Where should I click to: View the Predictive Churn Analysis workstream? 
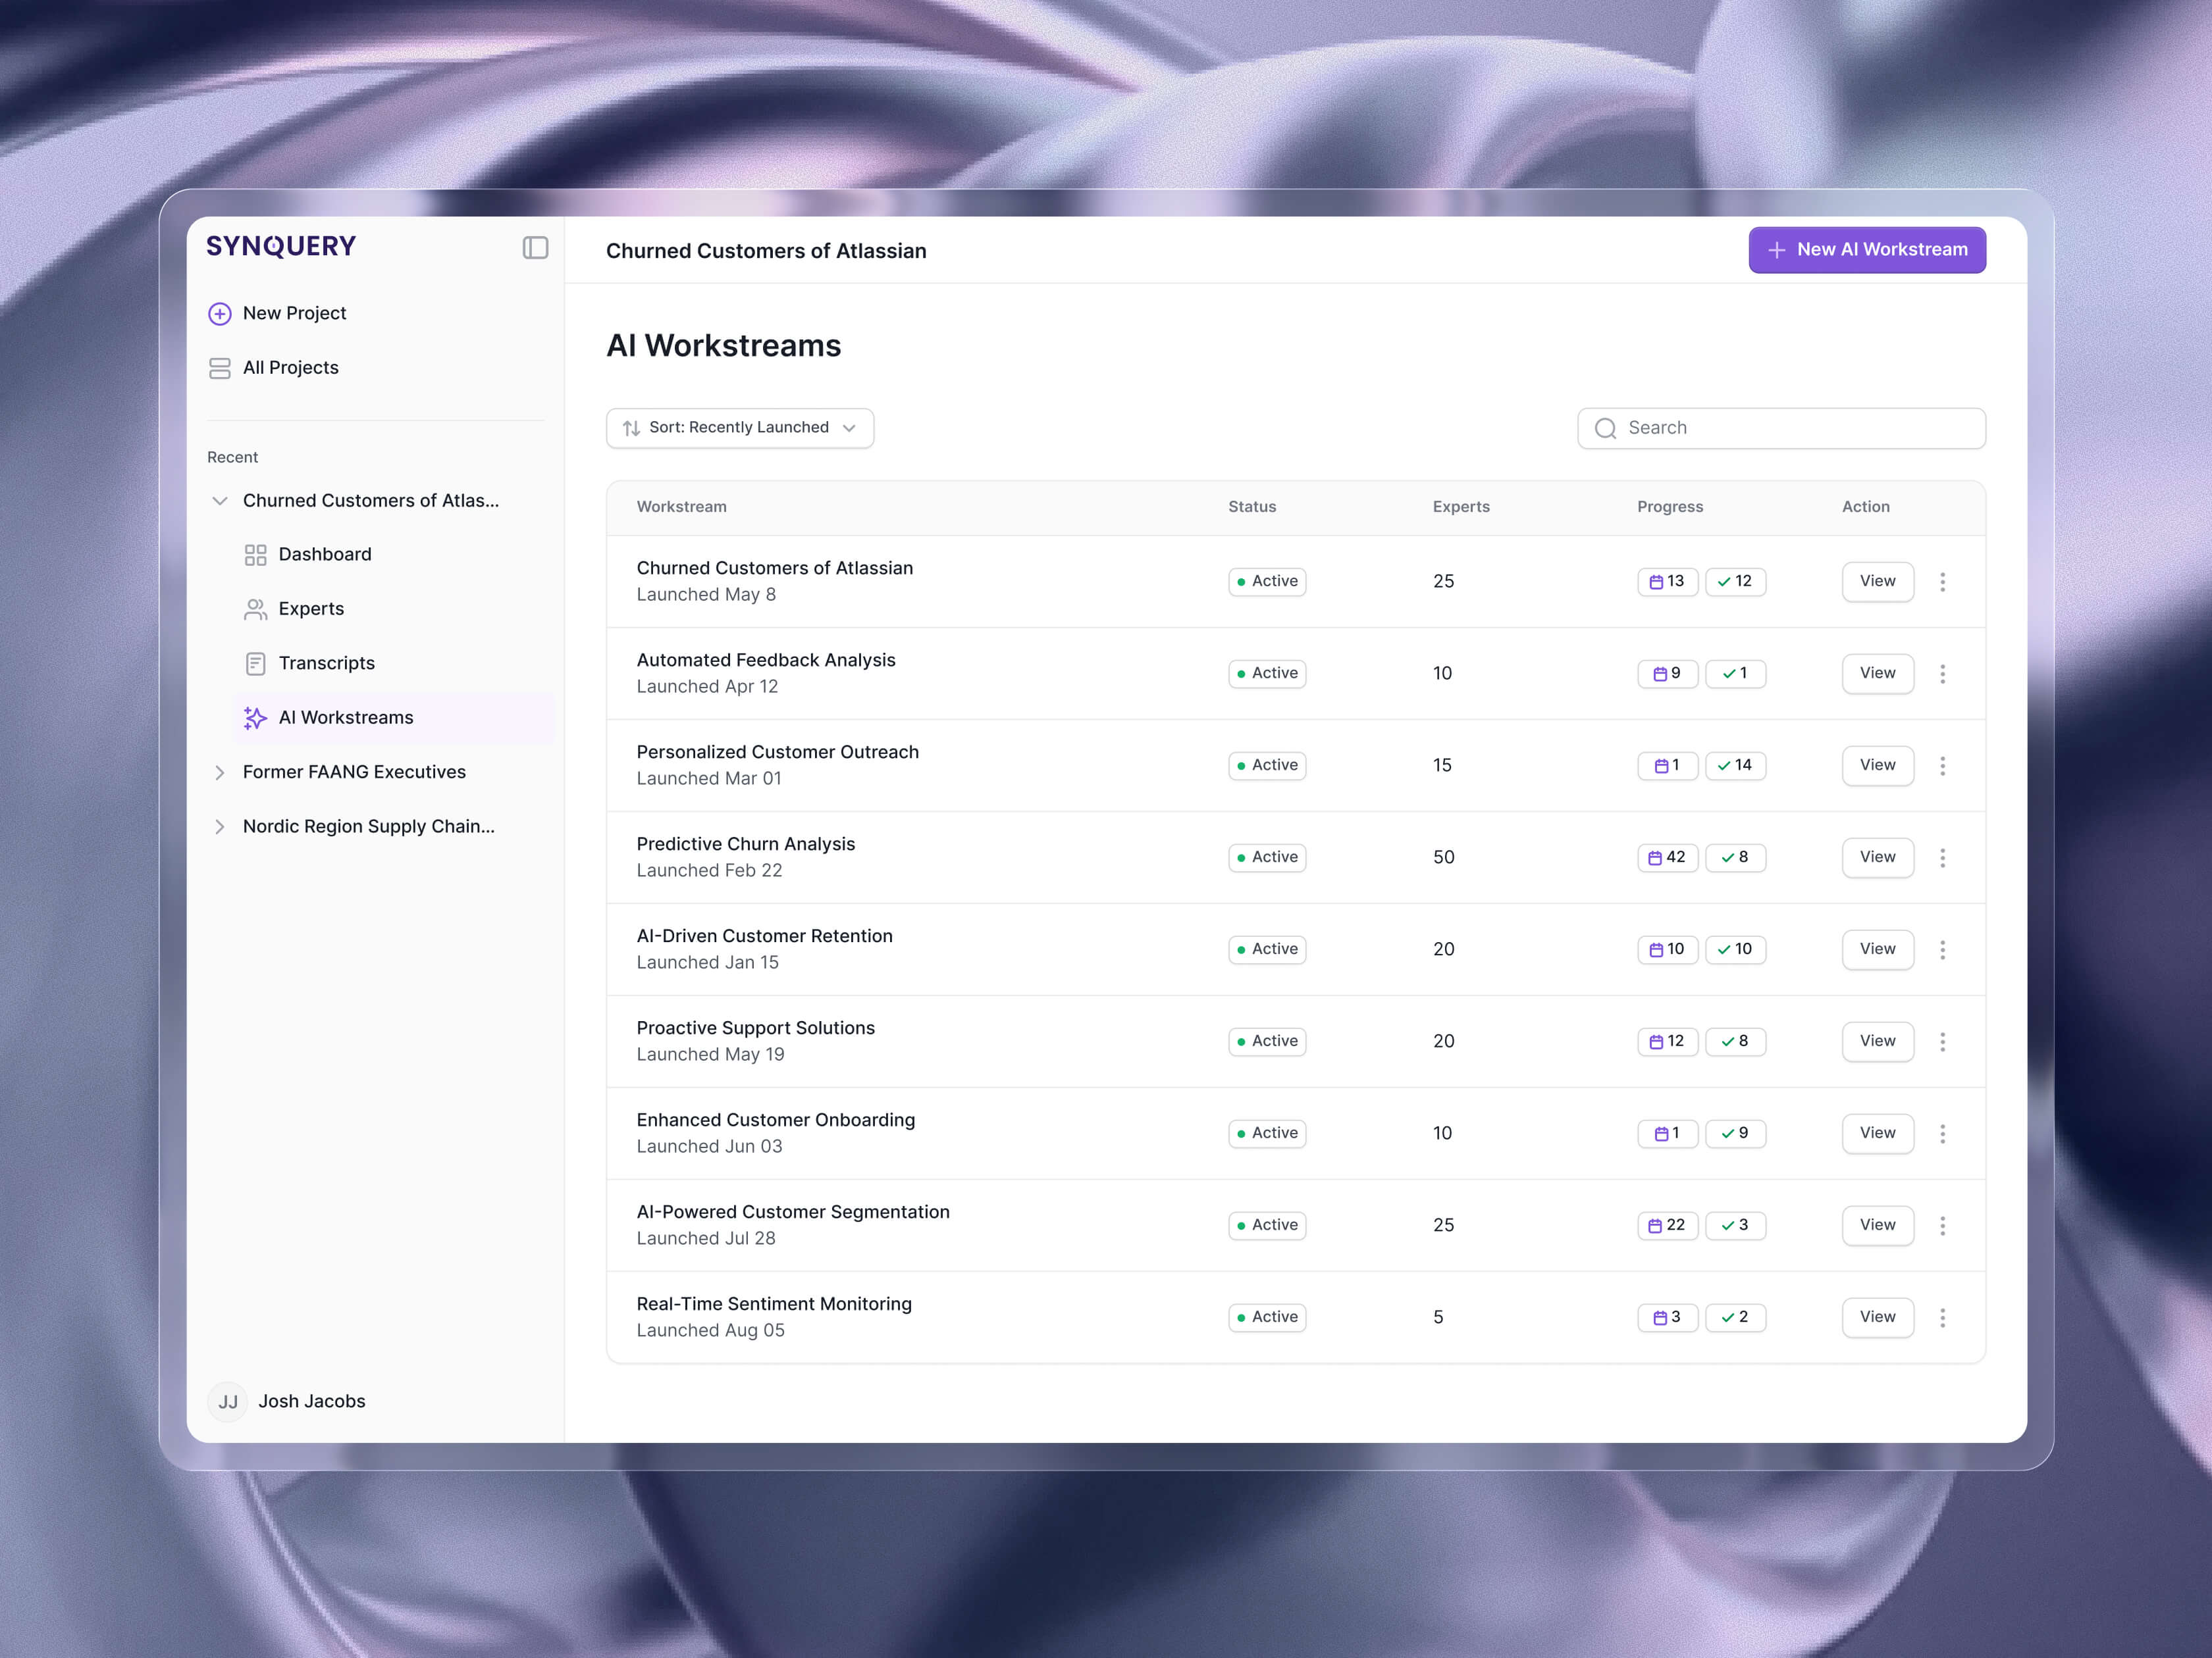pos(1877,857)
